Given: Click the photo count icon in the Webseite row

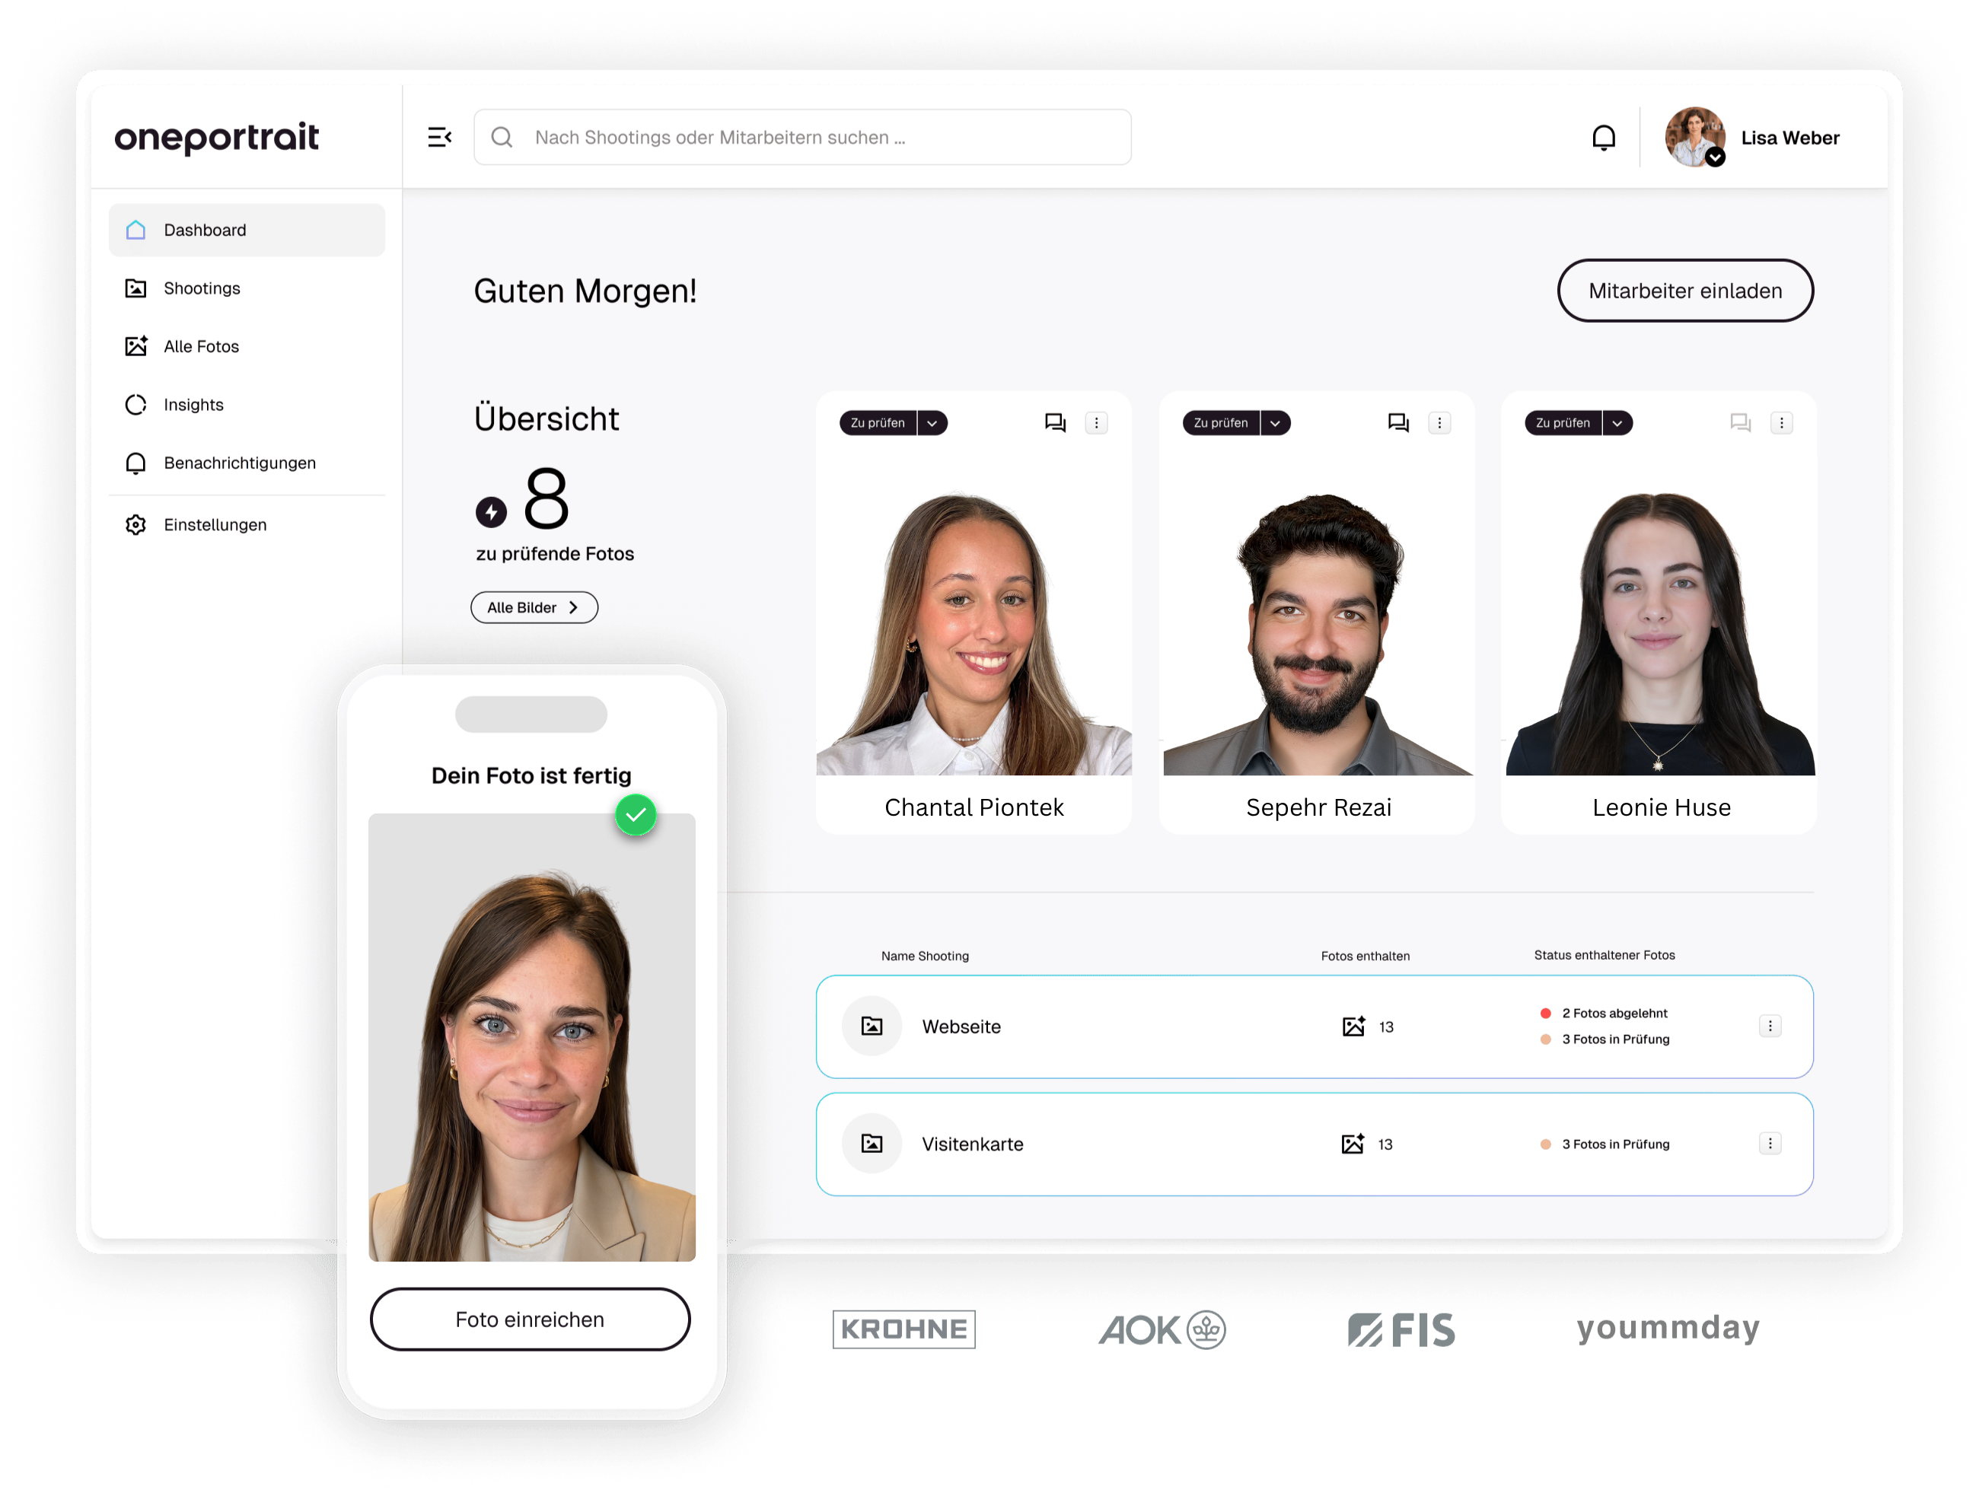Looking at the screenshot, I should click(x=1353, y=1026).
